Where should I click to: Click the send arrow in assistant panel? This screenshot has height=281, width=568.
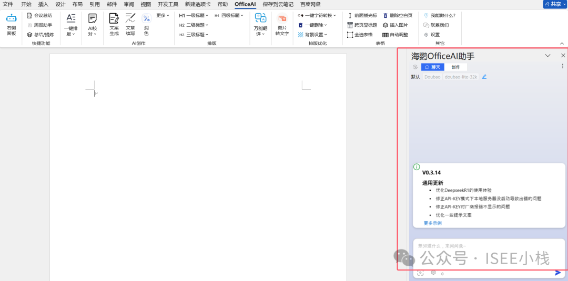(x=558, y=273)
